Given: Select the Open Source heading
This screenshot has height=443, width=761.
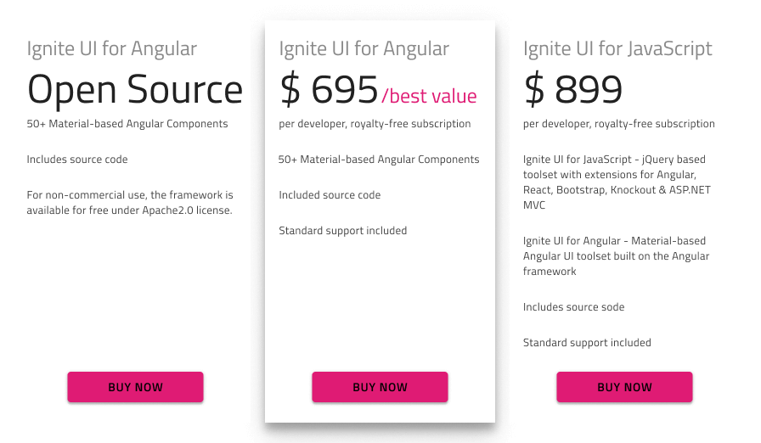Looking at the screenshot, I should click(x=135, y=89).
